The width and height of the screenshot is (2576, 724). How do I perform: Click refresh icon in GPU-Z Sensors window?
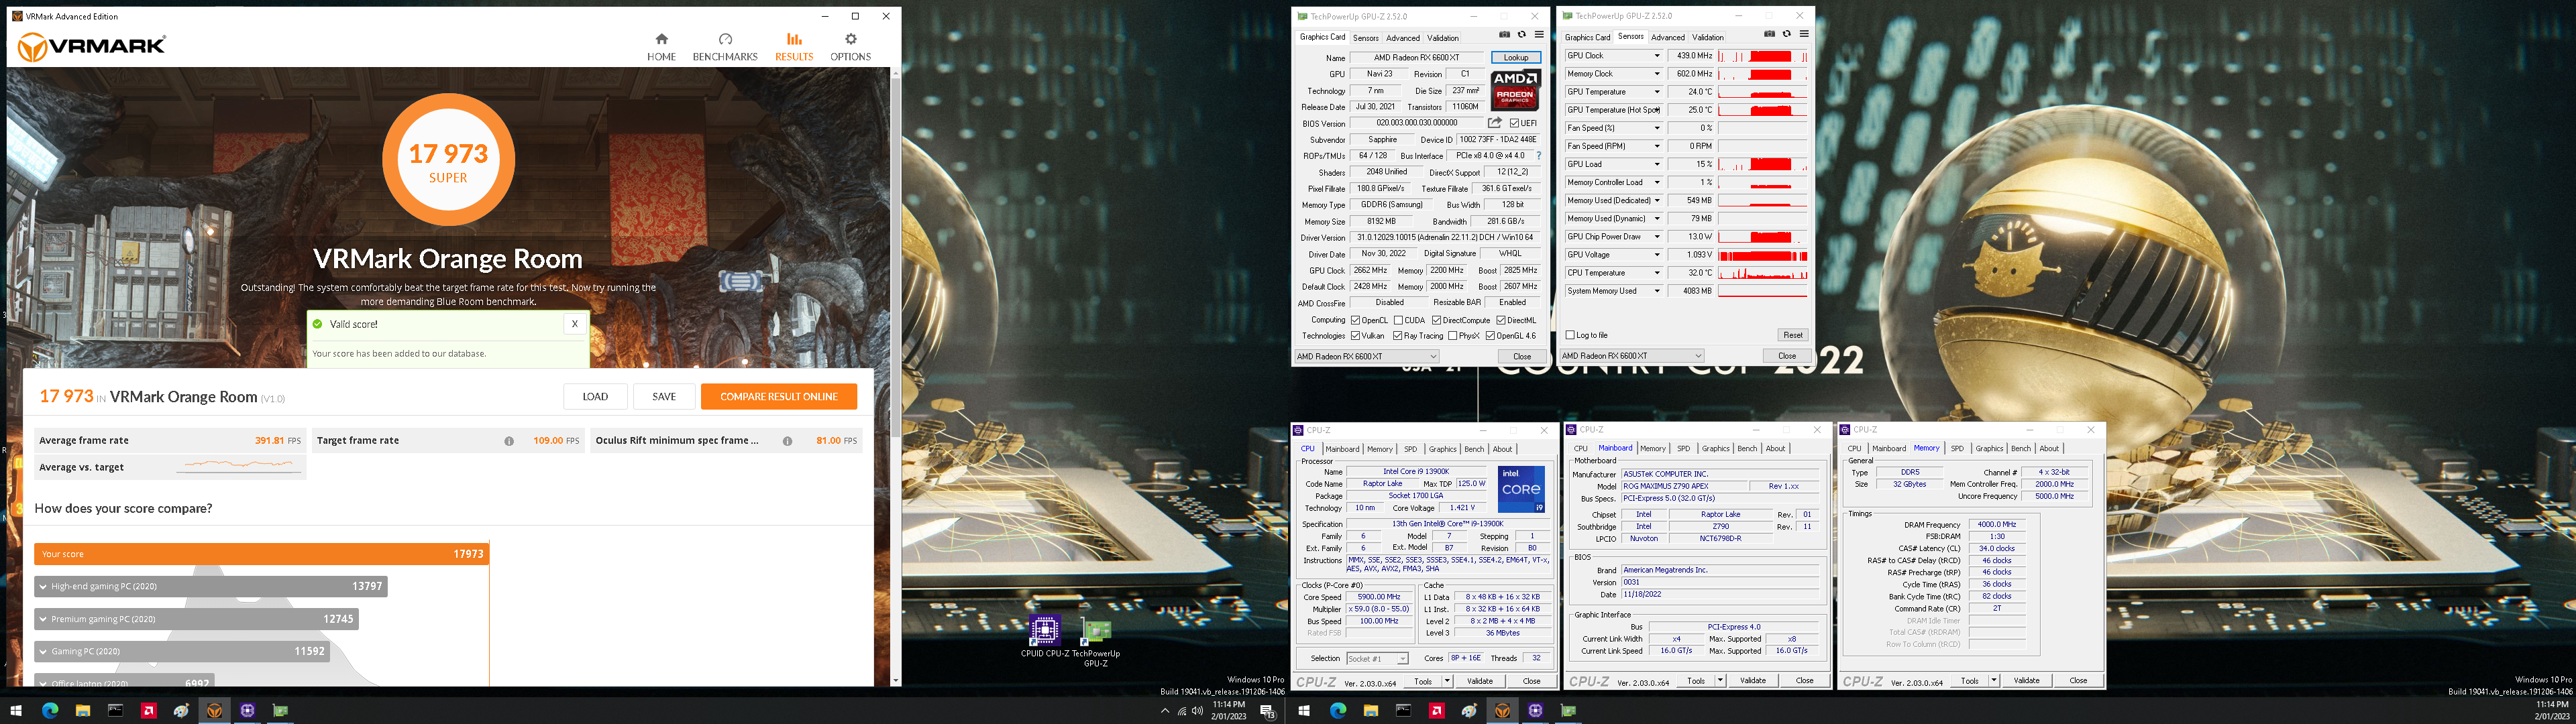click(x=1786, y=35)
